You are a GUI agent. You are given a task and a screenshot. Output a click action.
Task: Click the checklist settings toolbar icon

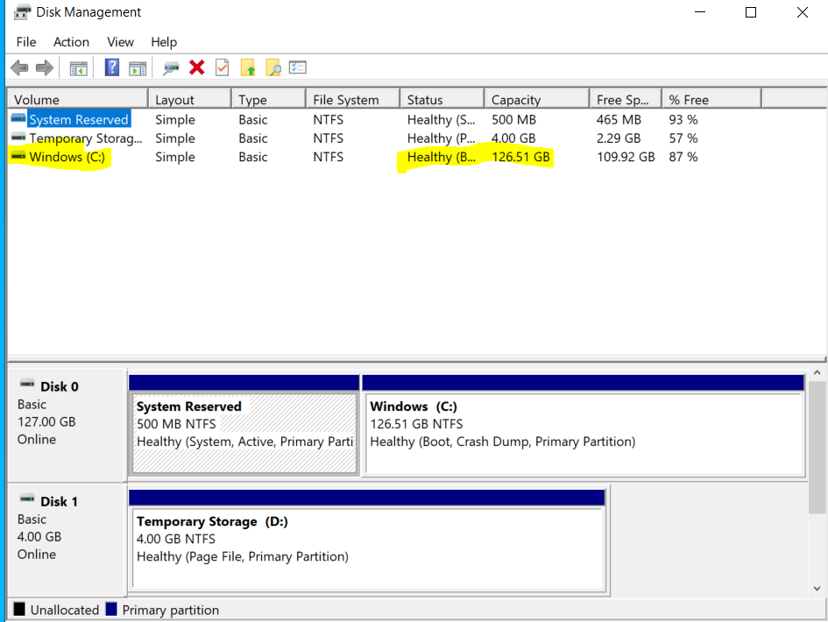coord(298,67)
